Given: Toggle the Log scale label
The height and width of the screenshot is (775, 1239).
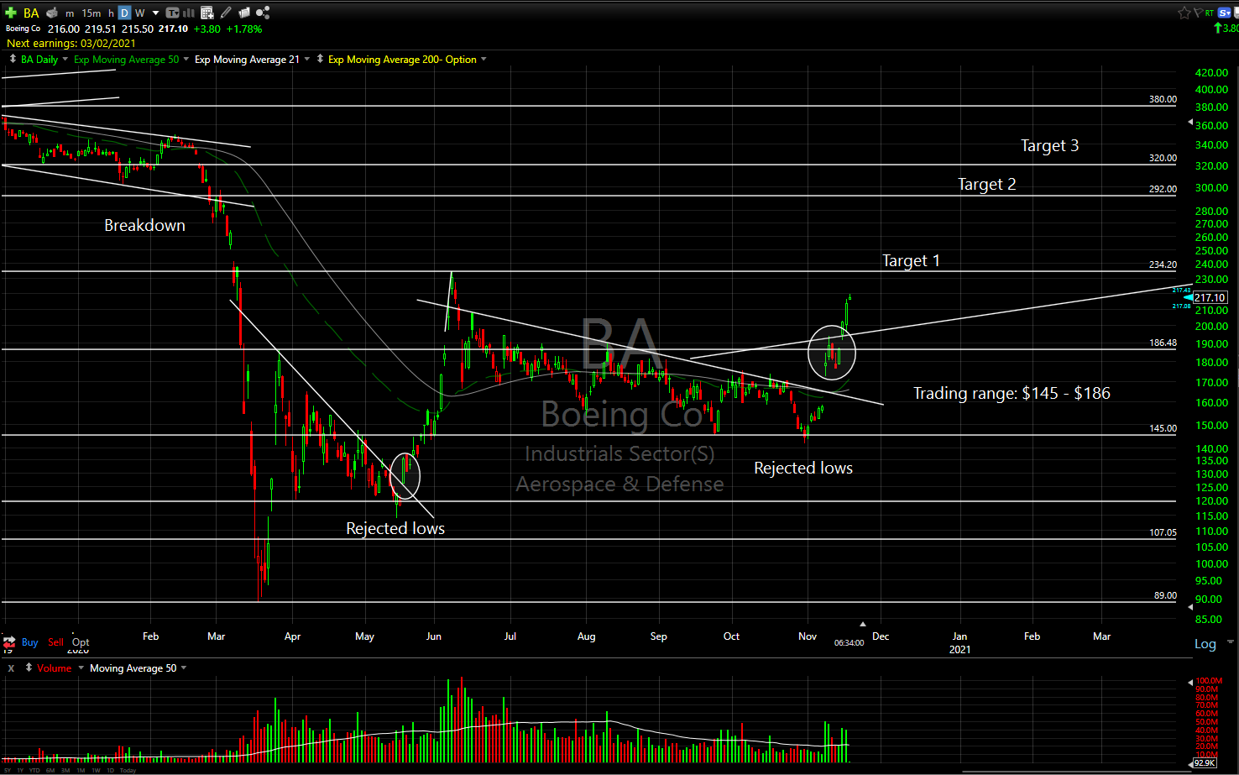Looking at the screenshot, I should (1205, 644).
